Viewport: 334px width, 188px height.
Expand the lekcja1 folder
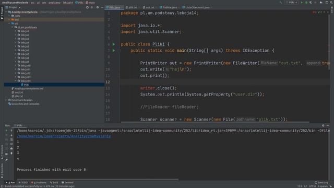point(16,31)
